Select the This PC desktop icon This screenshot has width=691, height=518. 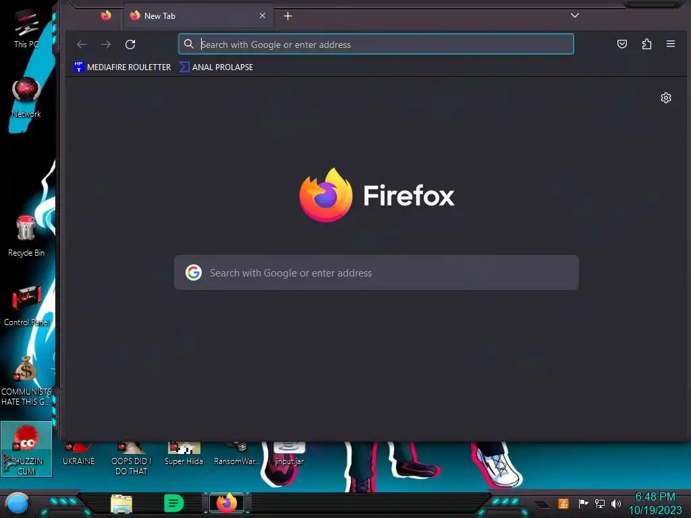26,28
